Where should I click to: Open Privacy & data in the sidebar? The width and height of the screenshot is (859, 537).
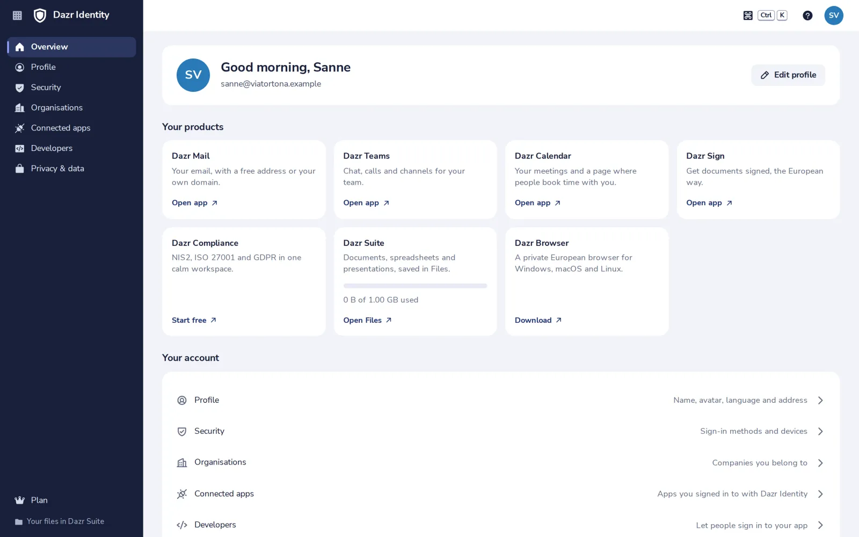click(71, 169)
